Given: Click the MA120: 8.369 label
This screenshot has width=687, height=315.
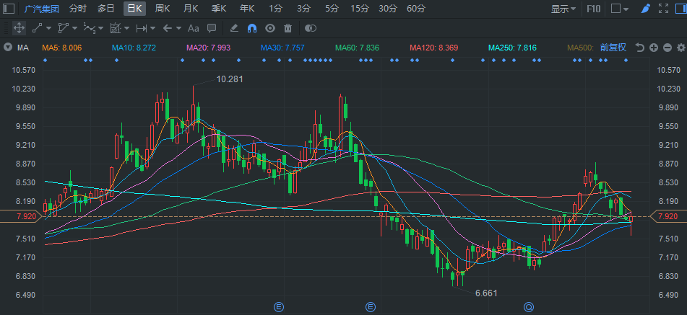Looking at the screenshot, I should [433, 48].
